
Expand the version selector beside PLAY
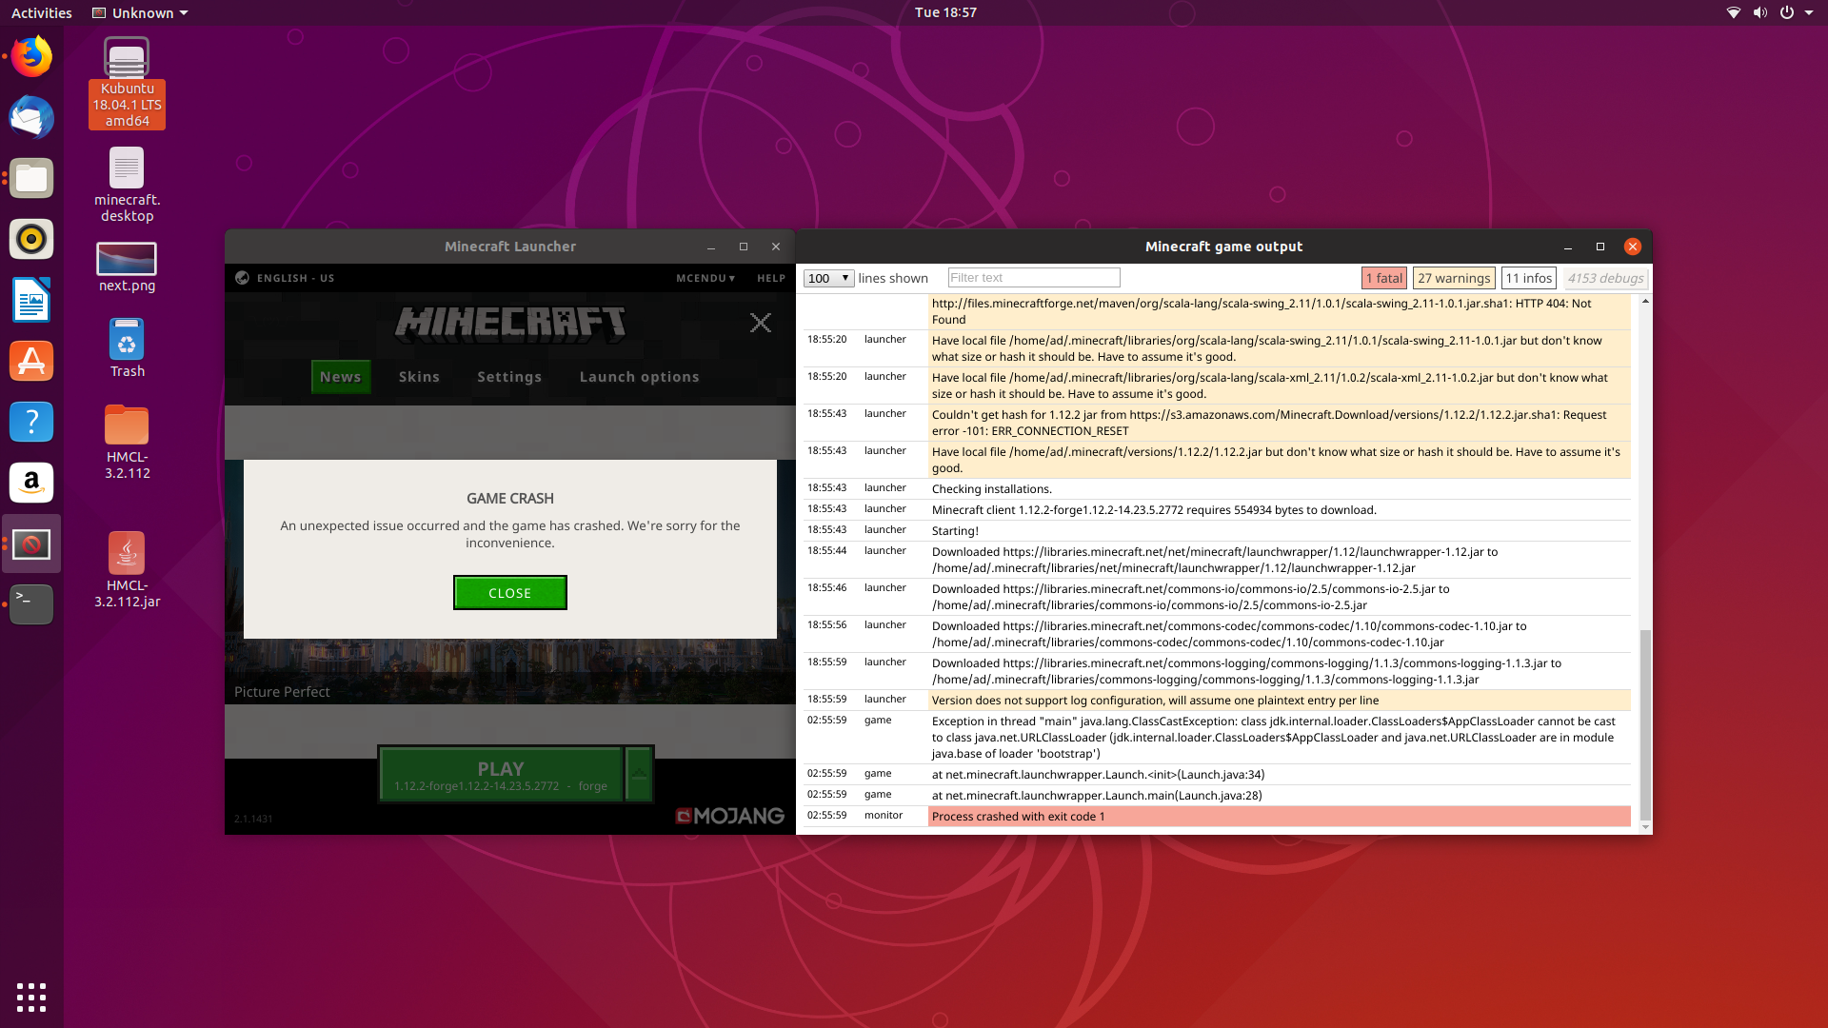[x=636, y=774]
